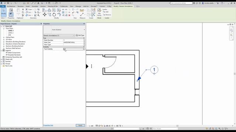Collapse the Views (all) tree node
The height and width of the screenshot is (132, 236).
click(x=1, y=26)
